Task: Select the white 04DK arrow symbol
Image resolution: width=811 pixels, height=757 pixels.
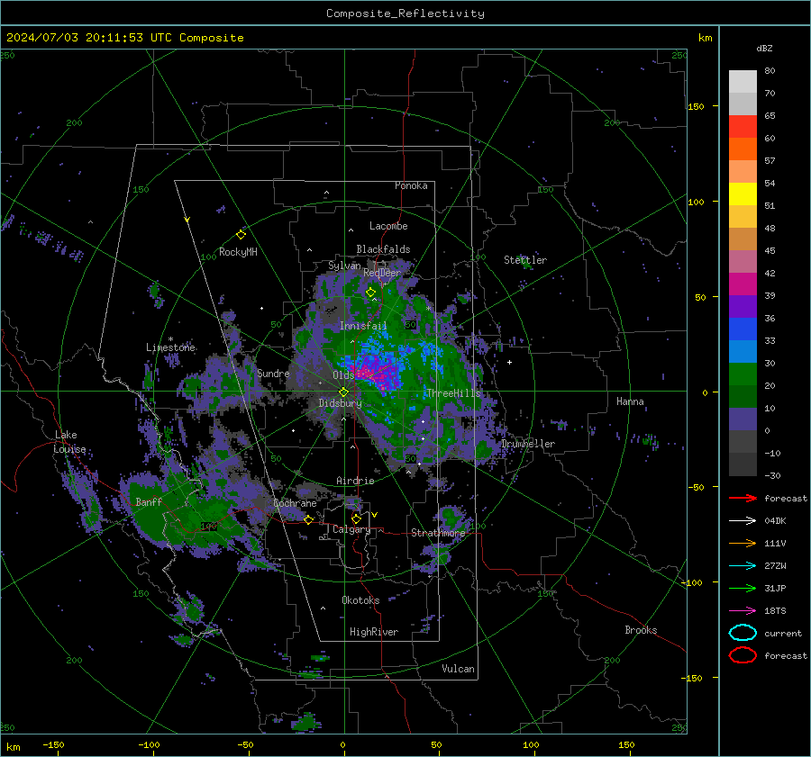Action: [x=743, y=520]
